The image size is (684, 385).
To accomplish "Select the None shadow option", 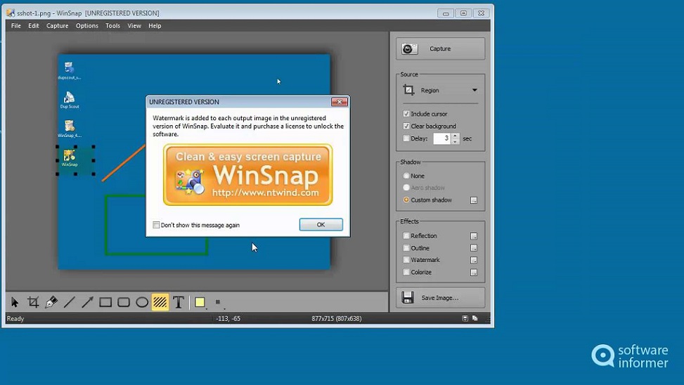I will point(406,176).
